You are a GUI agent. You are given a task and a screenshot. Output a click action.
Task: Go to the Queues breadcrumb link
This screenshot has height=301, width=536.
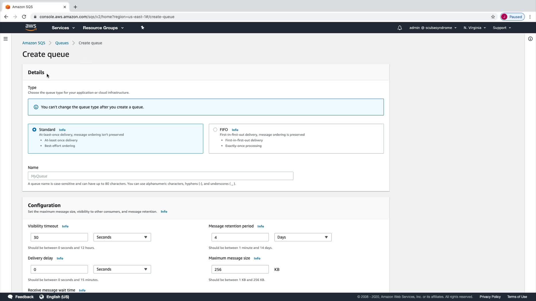62,43
